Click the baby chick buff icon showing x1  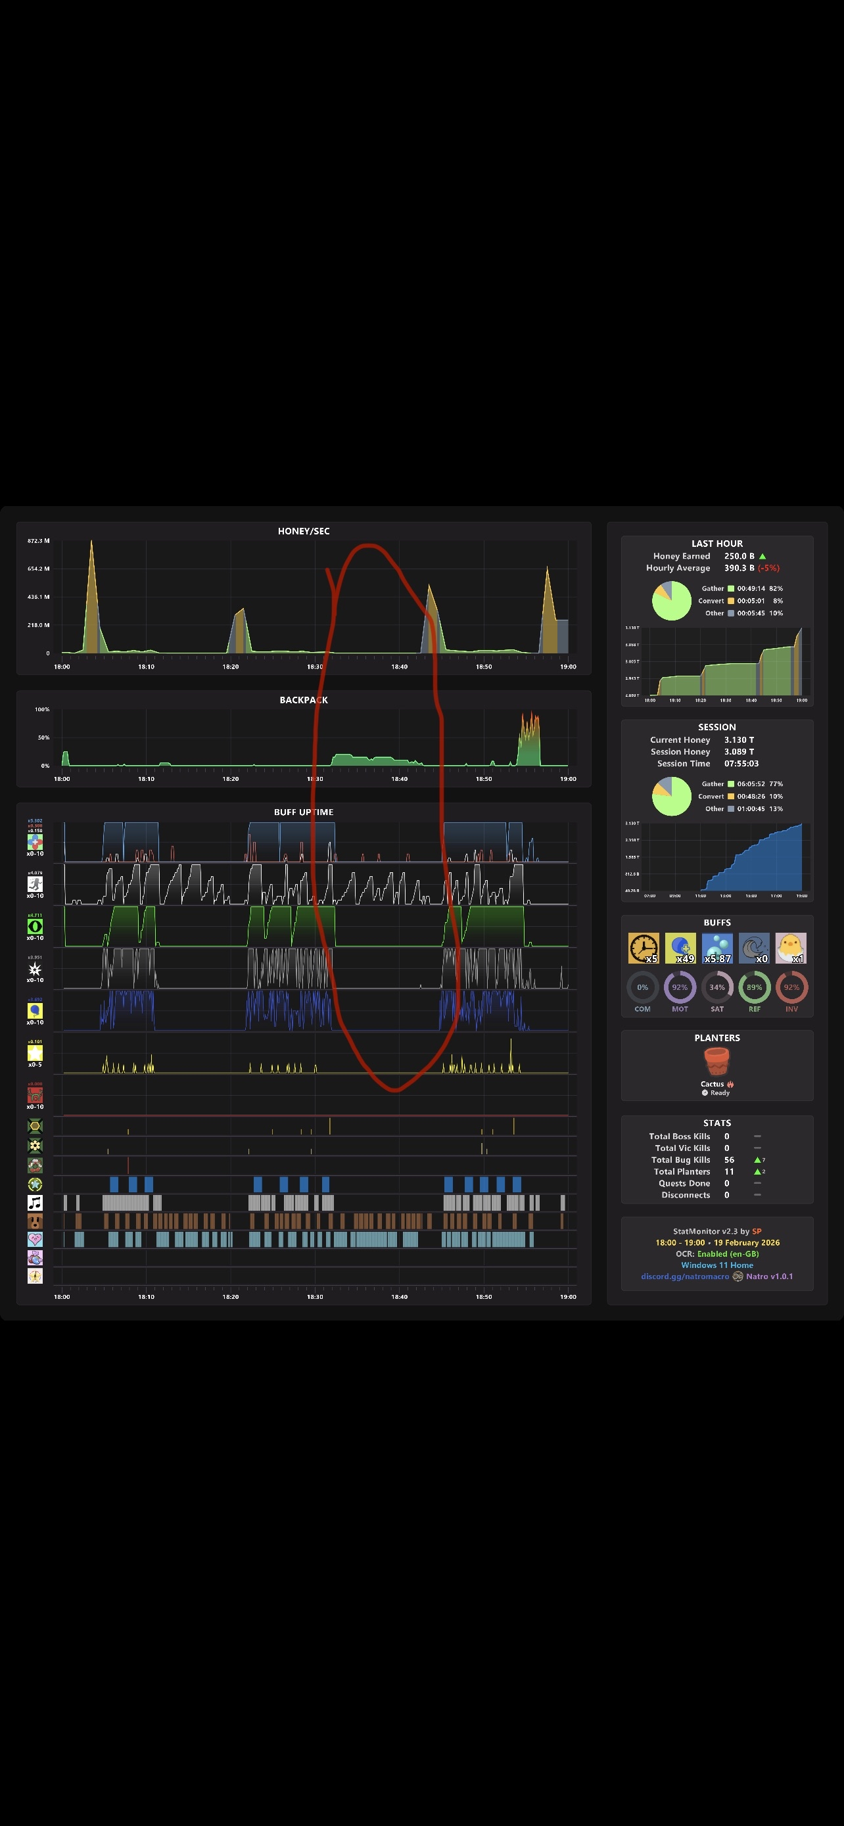point(791,948)
